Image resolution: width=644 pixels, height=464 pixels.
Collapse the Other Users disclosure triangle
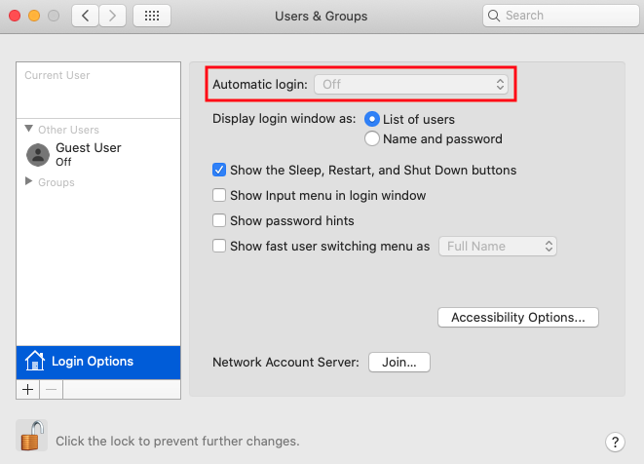click(x=29, y=129)
